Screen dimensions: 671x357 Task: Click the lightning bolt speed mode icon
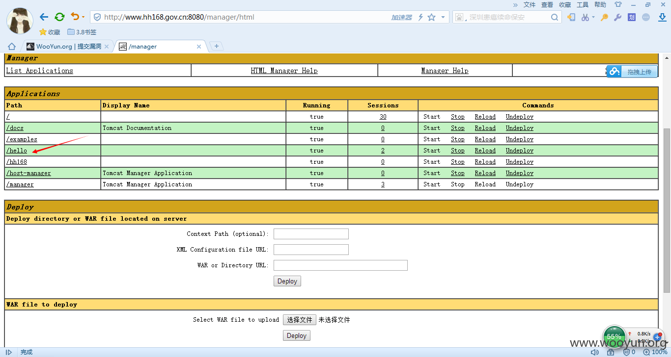point(420,17)
